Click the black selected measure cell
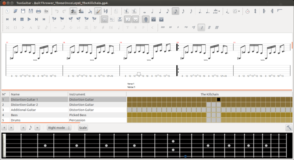This screenshot has height=160, width=294. (x=218, y=99)
